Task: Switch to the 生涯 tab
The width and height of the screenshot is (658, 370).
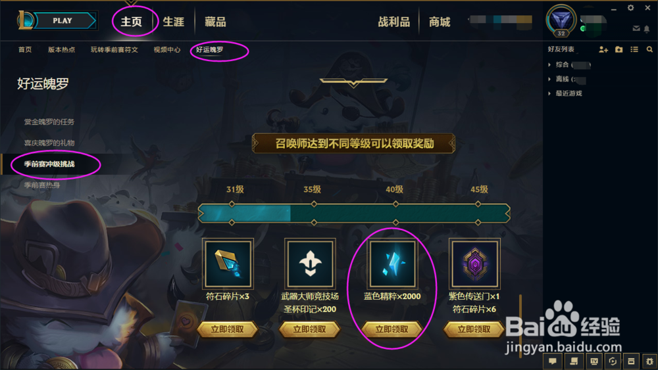Action: coord(173,22)
